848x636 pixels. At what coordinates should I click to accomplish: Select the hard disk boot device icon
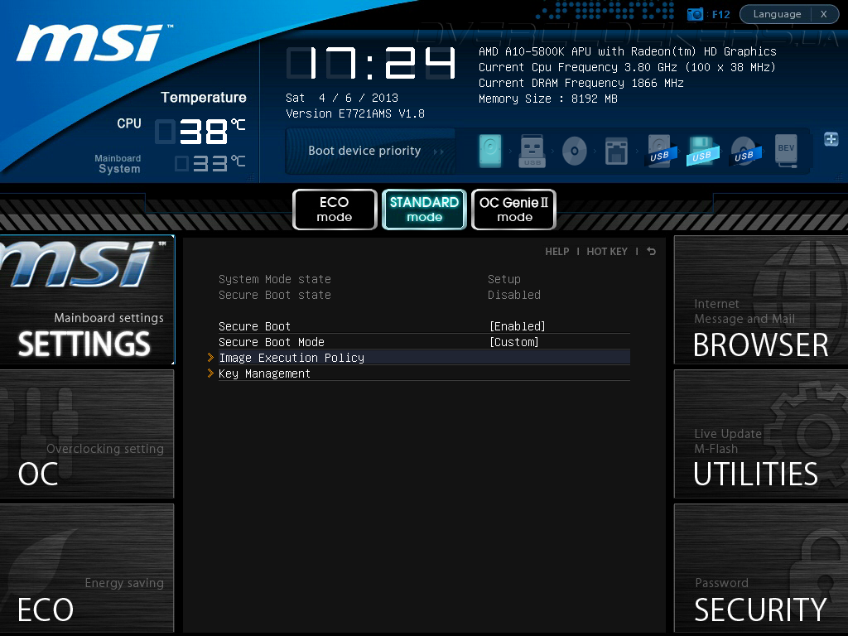(x=490, y=151)
